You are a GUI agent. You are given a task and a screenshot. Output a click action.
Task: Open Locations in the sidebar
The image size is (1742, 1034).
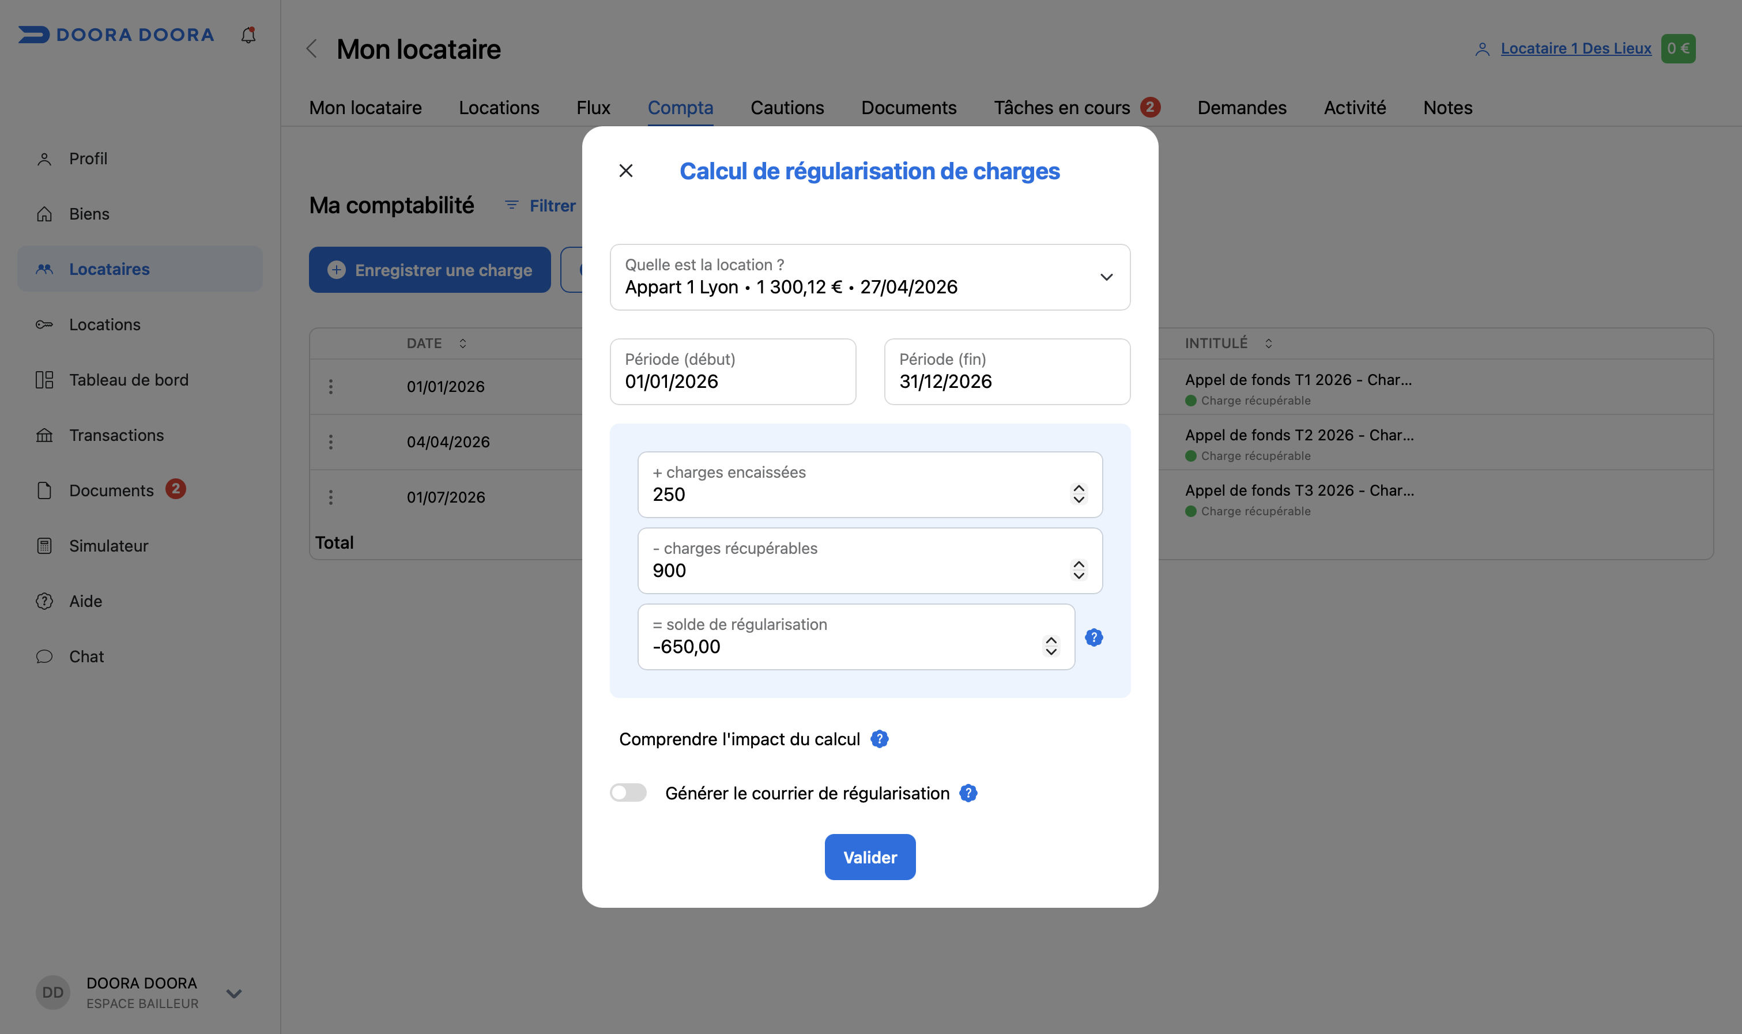coord(140,324)
